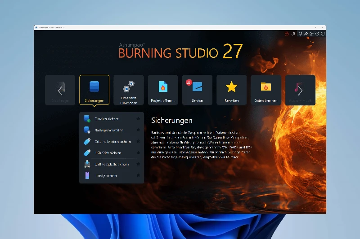Click the Sicherungen heading text
The image size is (360, 239).
[x=172, y=121]
